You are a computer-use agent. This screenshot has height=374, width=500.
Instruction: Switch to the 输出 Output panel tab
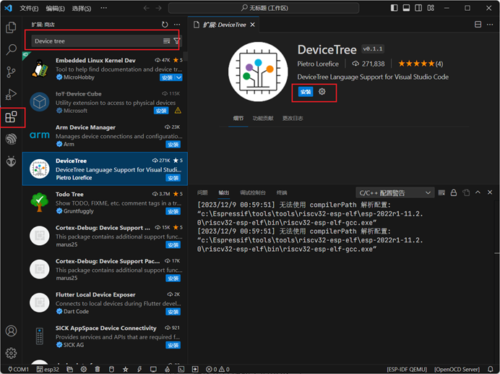(x=224, y=192)
